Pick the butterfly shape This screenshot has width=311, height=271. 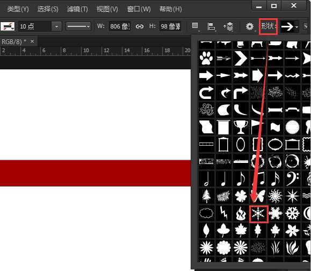click(x=258, y=196)
